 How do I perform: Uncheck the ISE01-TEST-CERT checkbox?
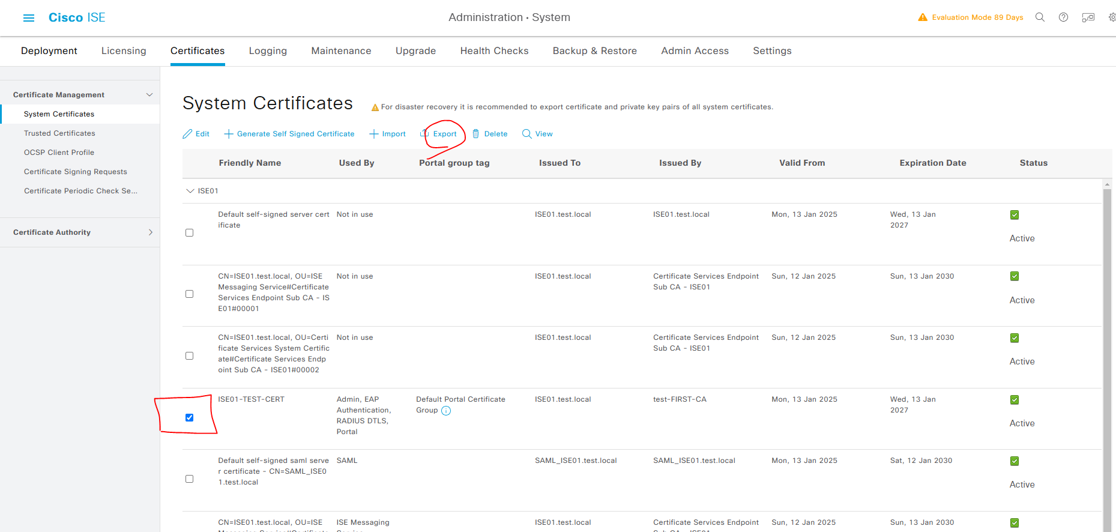click(190, 418)
